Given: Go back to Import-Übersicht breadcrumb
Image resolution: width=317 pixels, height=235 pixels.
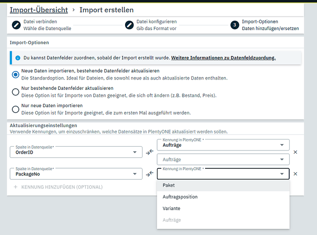Looking at the screenshot, I should point(39,10).
